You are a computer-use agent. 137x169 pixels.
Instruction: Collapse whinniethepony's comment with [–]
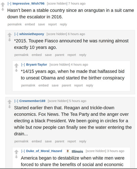pyautogui.click(x=16, y=34)
